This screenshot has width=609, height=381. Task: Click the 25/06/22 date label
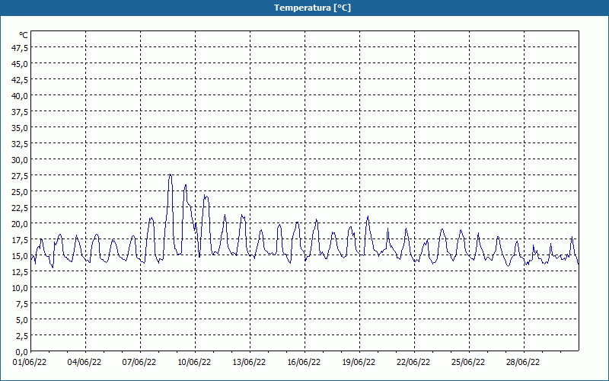[x=468, y=363]
